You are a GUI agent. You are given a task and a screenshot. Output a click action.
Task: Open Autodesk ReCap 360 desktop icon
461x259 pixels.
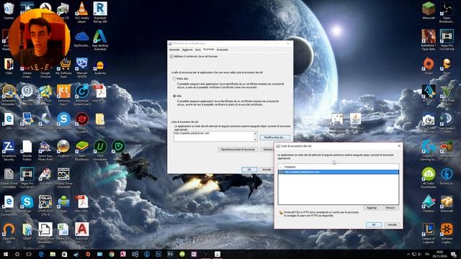100,12
